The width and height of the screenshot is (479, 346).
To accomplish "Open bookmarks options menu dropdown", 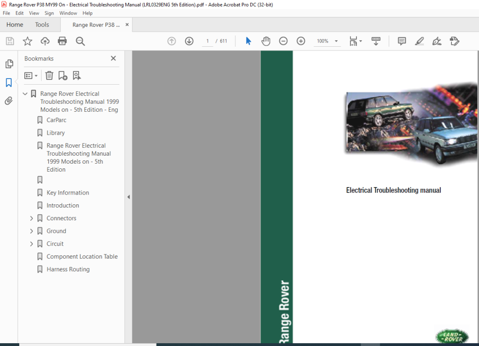I will click(31, 75).
